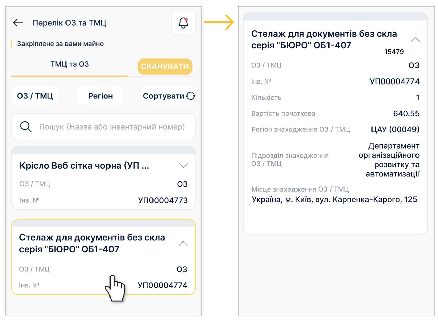Click the back arrow icon
Screen dimensions: 438x323
[18, 23]
